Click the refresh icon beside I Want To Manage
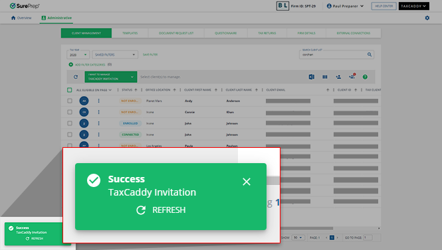Viewport: 442px width, 250px height. tap(76, 77)
